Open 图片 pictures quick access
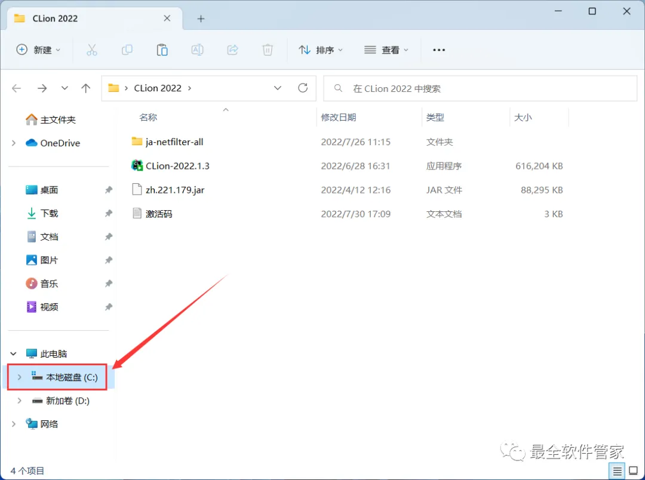 tap(42, 260)
